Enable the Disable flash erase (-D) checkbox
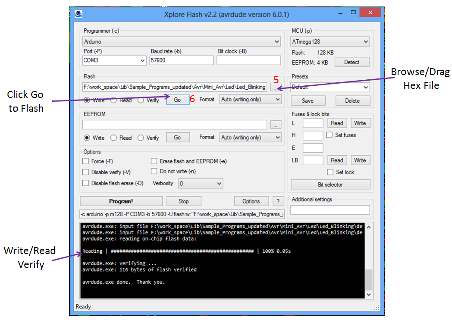Viewport: 452px width, 323px height. click(86, 183)
